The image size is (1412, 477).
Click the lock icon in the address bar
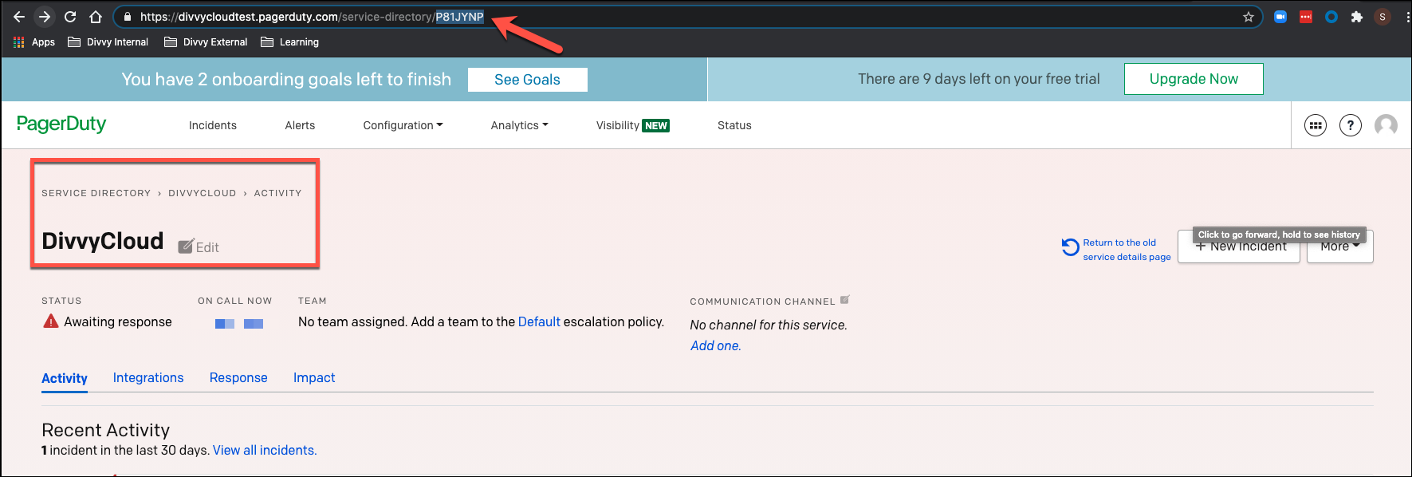pos(128,17)
